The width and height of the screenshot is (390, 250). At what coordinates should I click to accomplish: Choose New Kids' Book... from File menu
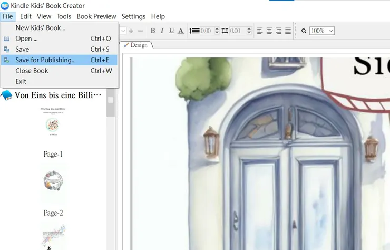point(59,28)
